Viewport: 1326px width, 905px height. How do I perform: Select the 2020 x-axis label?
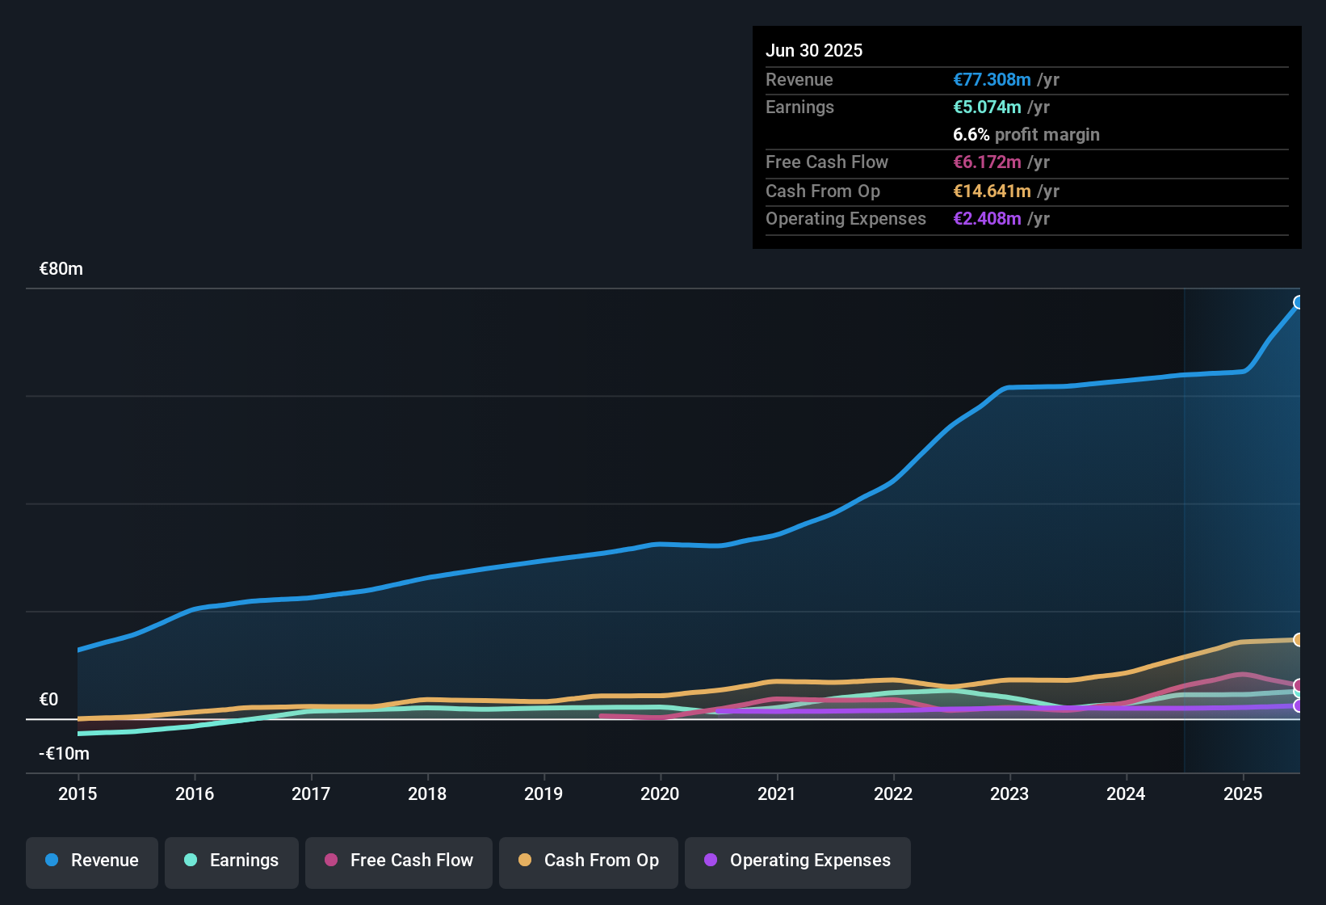pos(660,793)
